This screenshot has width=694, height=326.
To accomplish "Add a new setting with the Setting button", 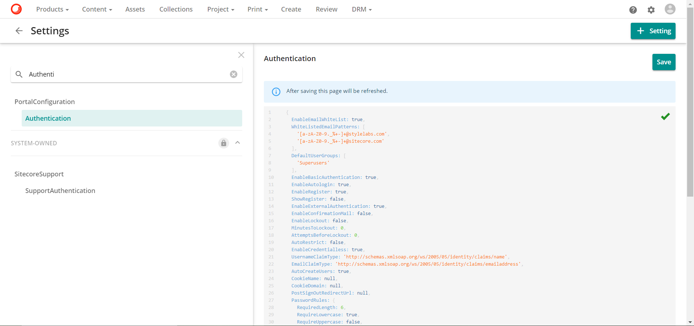I will pos(653,31).
